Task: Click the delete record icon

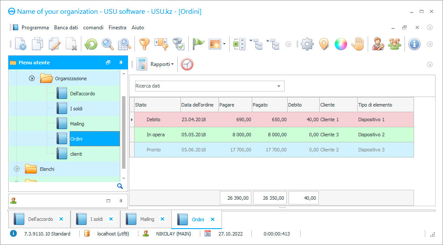Action: pos(71,44)
